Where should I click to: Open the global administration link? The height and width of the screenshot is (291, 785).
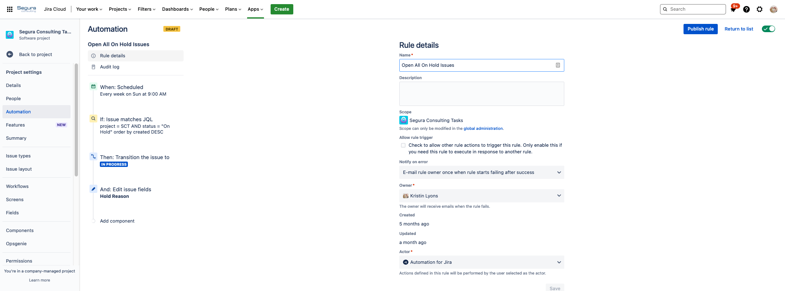[483, 129]
